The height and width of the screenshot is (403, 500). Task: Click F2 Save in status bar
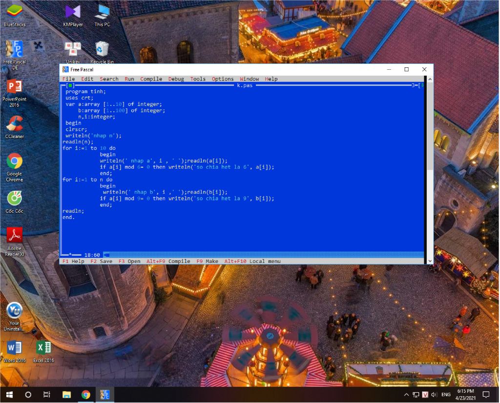102,261
